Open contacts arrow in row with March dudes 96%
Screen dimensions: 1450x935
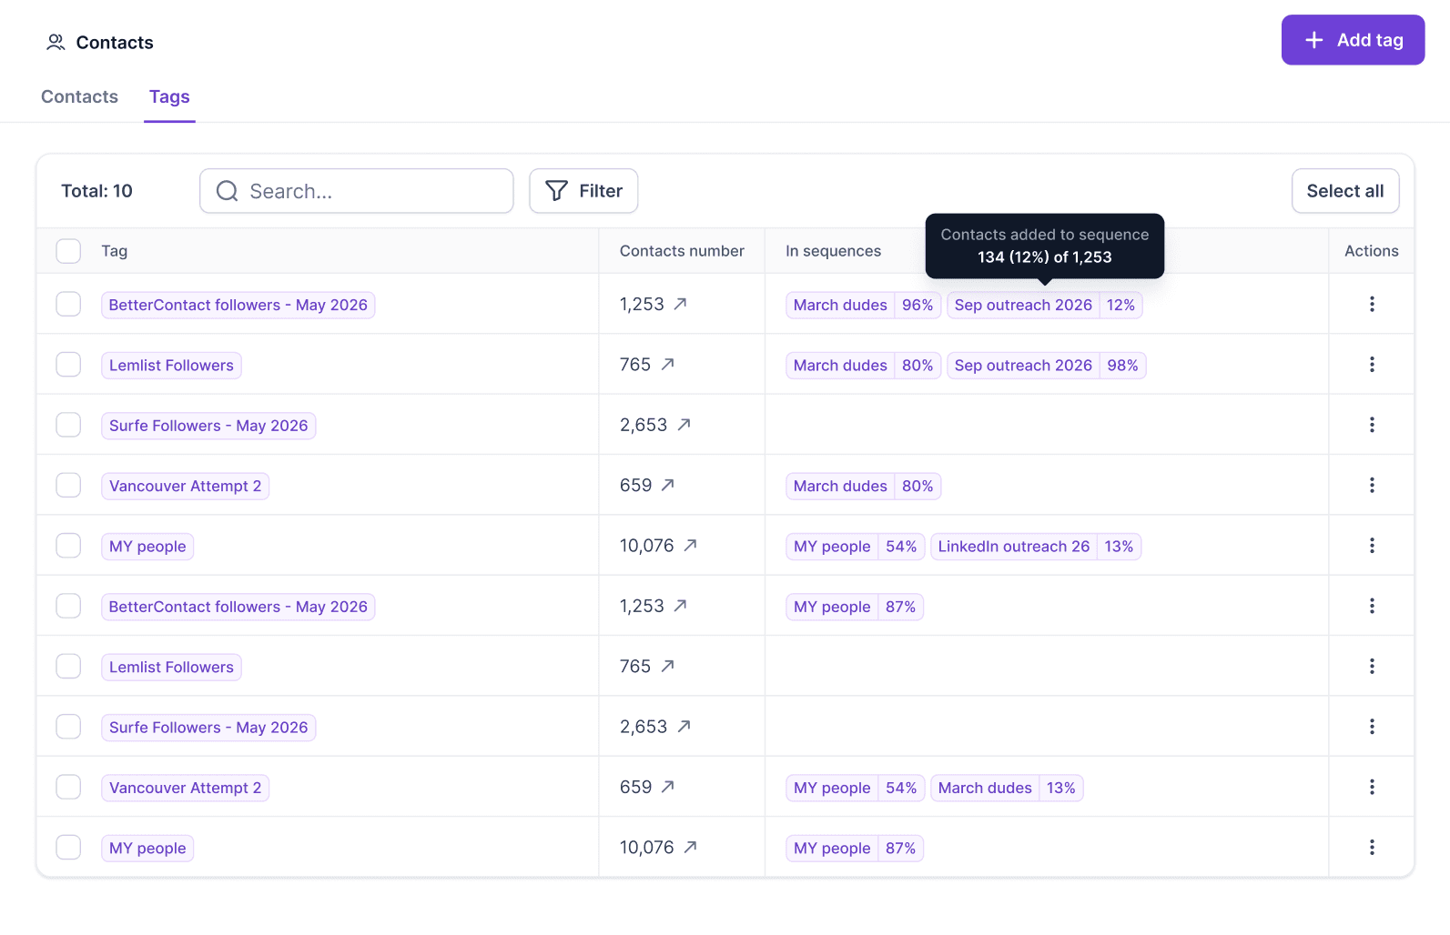680,304
